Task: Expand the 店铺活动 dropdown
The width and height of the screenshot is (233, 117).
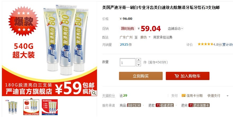Action: [x=176, y=29]
